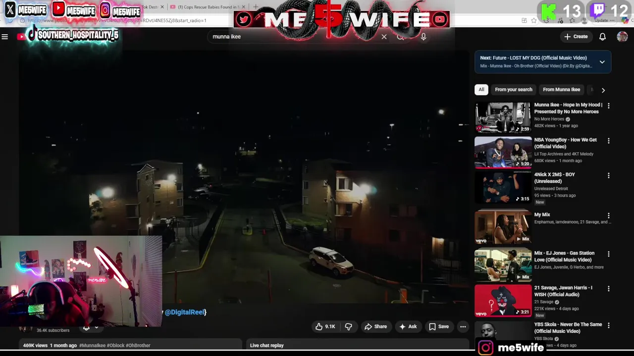
Task: Save the video to a playlist
Action: pyautogui.click(x=438, y=326)
